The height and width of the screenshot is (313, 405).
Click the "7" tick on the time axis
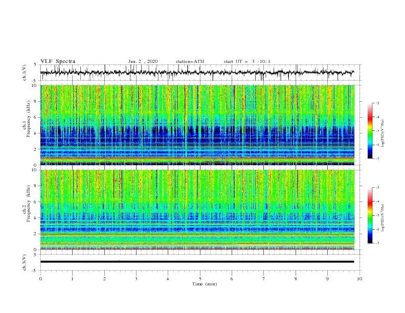[x=264, y=279]
